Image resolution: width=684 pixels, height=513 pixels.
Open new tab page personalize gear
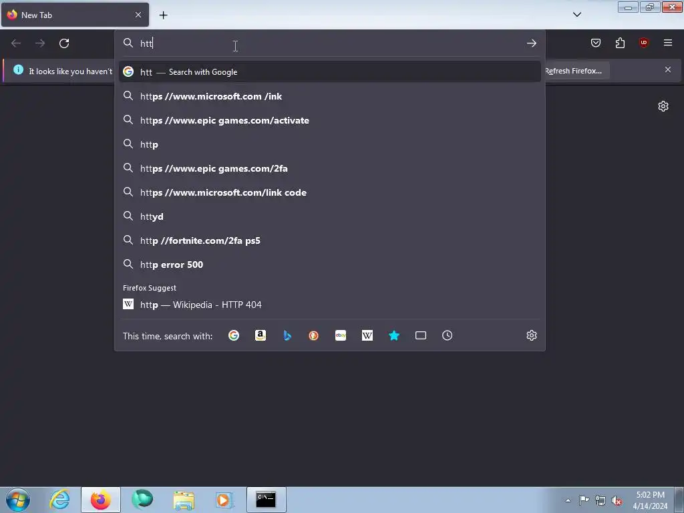click(x=663, y=106)
